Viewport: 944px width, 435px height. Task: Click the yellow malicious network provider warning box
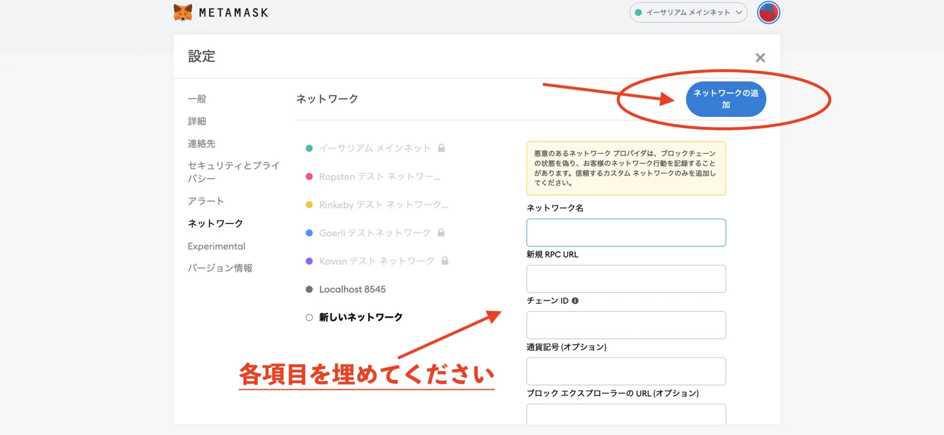click(626, 168)
